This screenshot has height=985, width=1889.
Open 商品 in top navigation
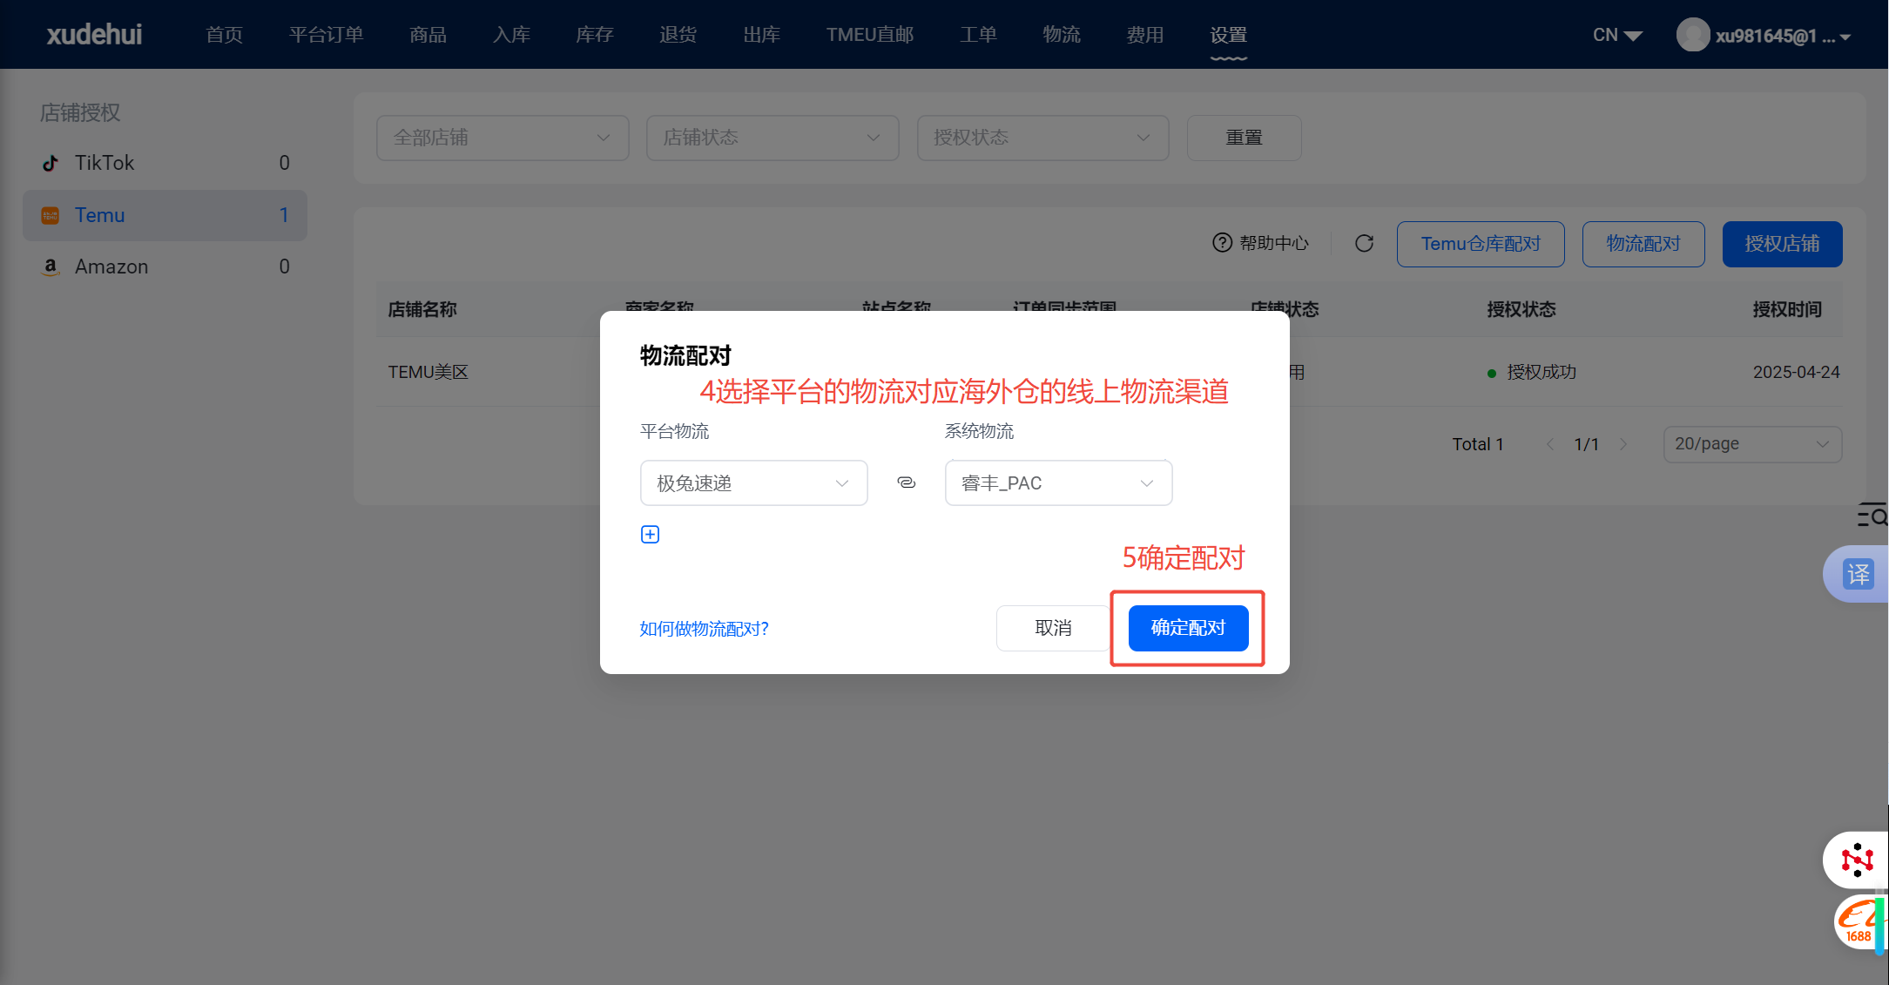428,35
